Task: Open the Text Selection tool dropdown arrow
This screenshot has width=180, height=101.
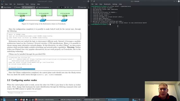Action: [34, 7]
